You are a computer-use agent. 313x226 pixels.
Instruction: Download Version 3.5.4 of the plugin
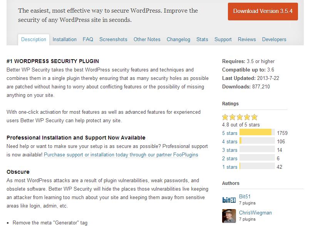point(263,12)
